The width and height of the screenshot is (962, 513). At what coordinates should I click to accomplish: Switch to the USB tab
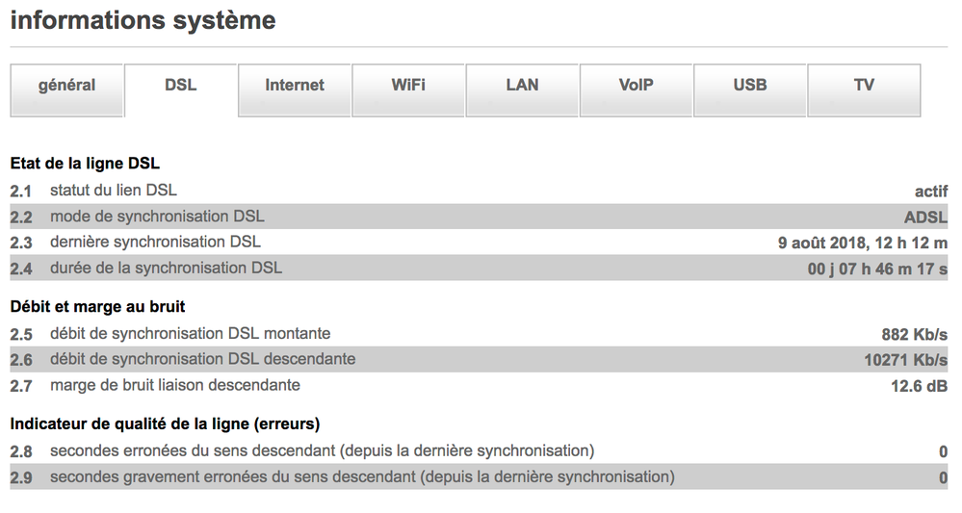[749, 86]
